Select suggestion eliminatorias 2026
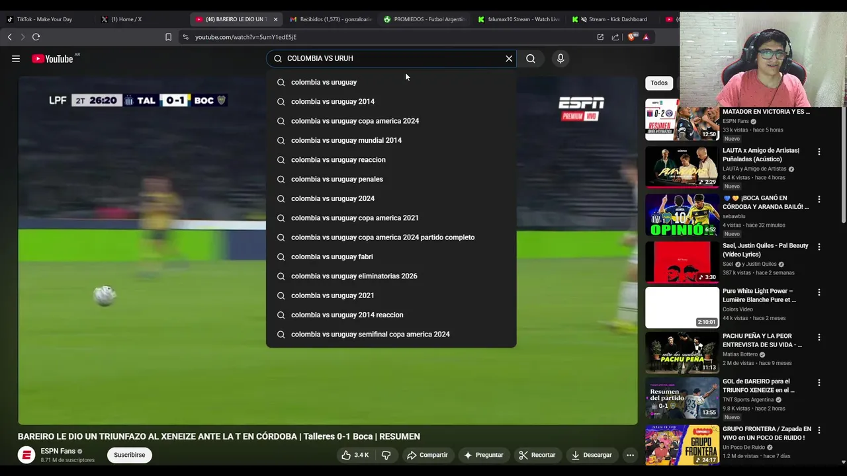 tap(391, 276)
